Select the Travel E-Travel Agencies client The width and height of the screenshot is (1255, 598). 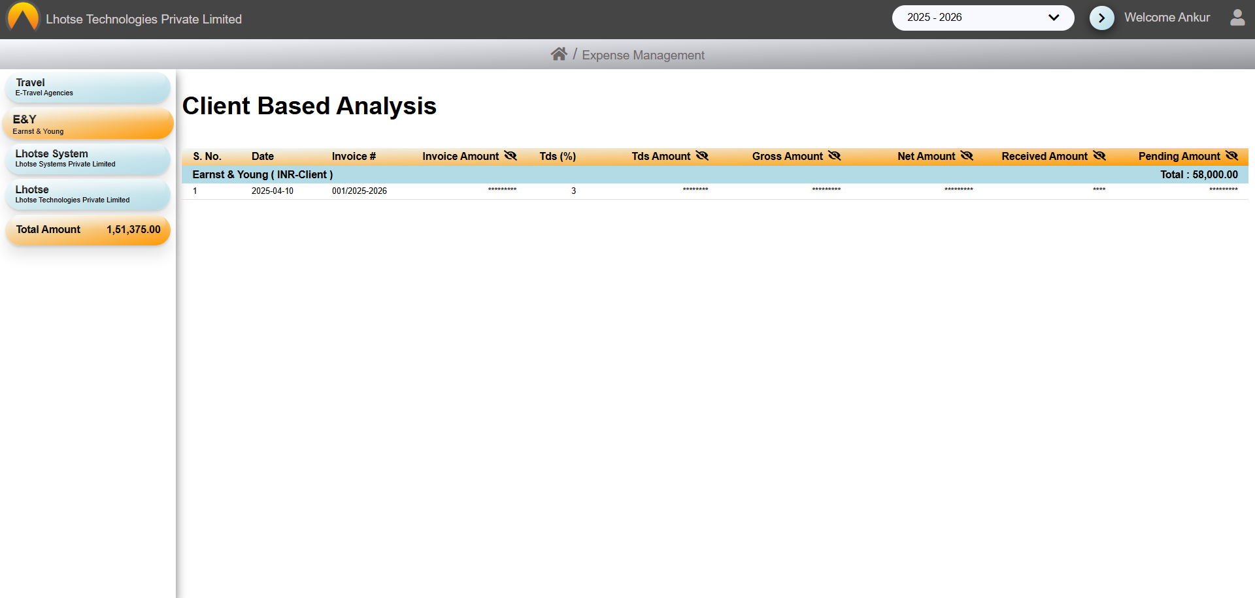click(88, 87)
